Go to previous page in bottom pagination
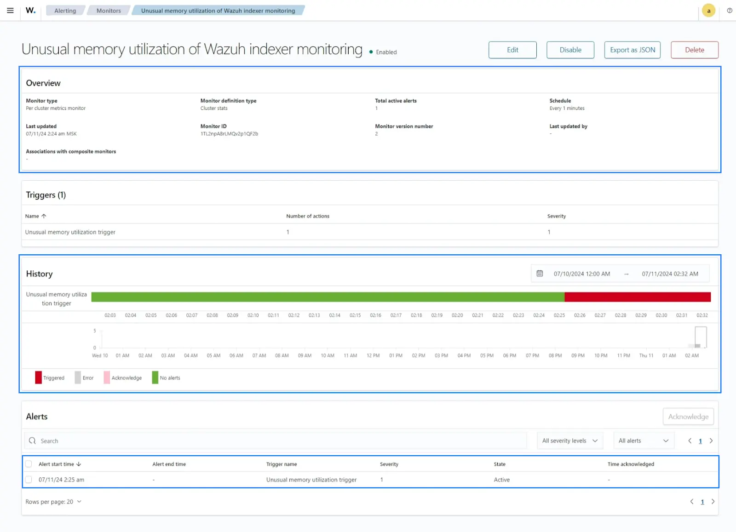The height and width of the screenshot is (532, 736). click(x=692, y=502)
